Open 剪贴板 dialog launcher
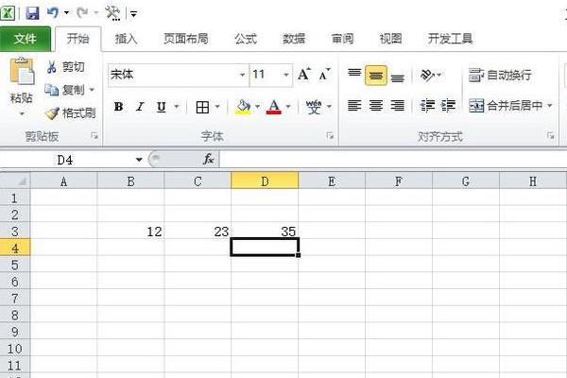The image size is (567, 378). point(94,136)
